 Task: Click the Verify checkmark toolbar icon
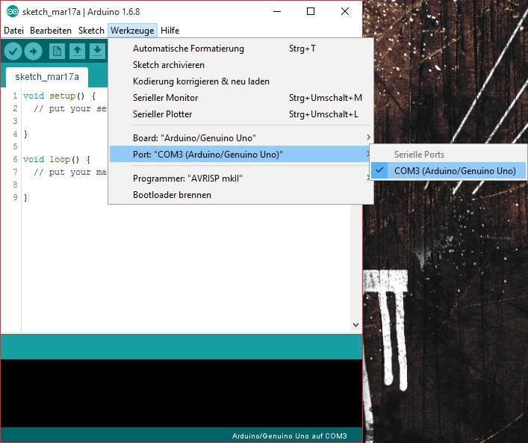pos(13,52)
